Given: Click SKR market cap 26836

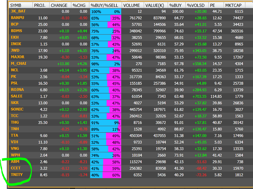Looking at the screenshot, I should 238,103.
